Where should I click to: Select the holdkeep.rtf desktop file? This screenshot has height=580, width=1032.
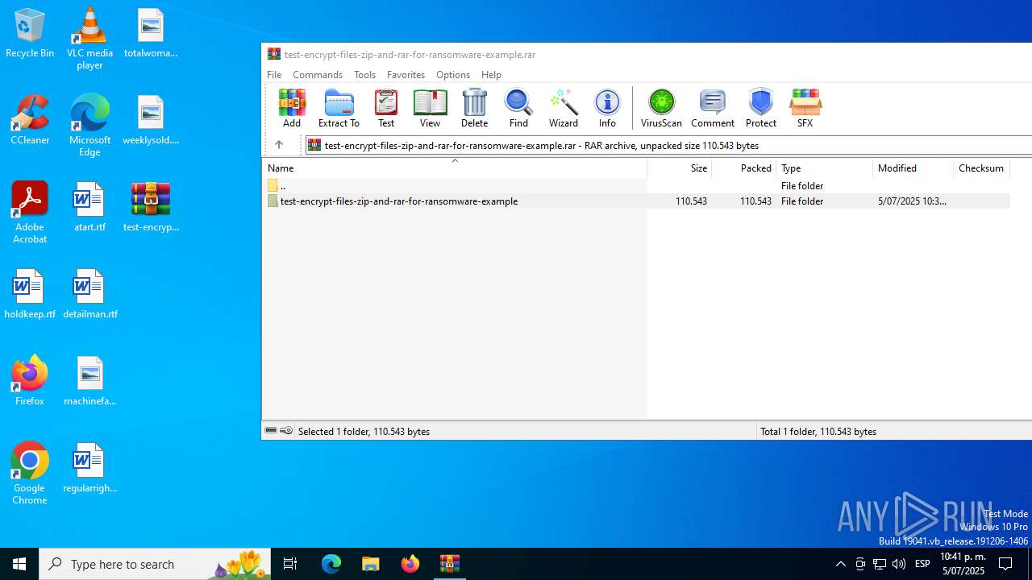[x=30, y=294]
